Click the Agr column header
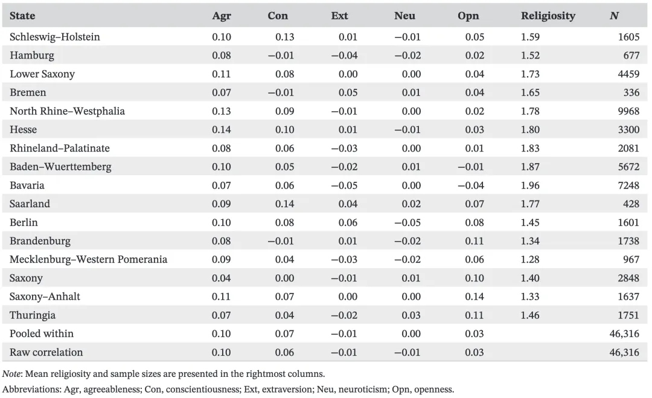This screenshot has height=398, width=652. [x=222, y=16]
